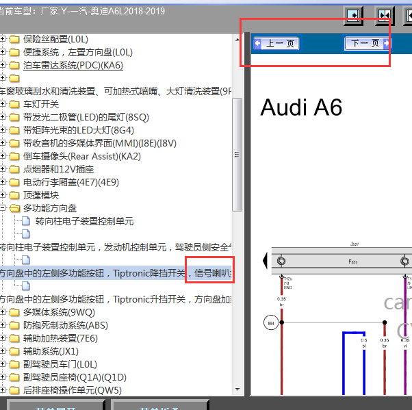Click folder icon of 防抱死制动系统(ABS)
The image size is (412, 410).
(14, 326)
